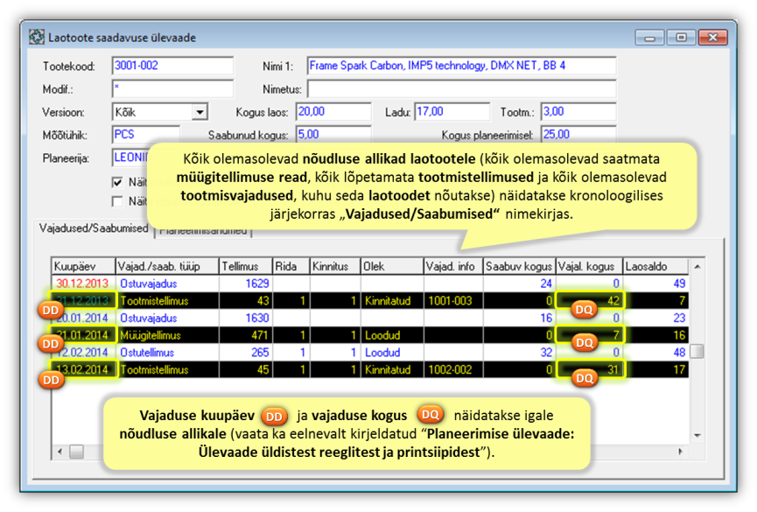Focus the Nimi 1 text field
The image size is (757, 512).
[461, 66]
